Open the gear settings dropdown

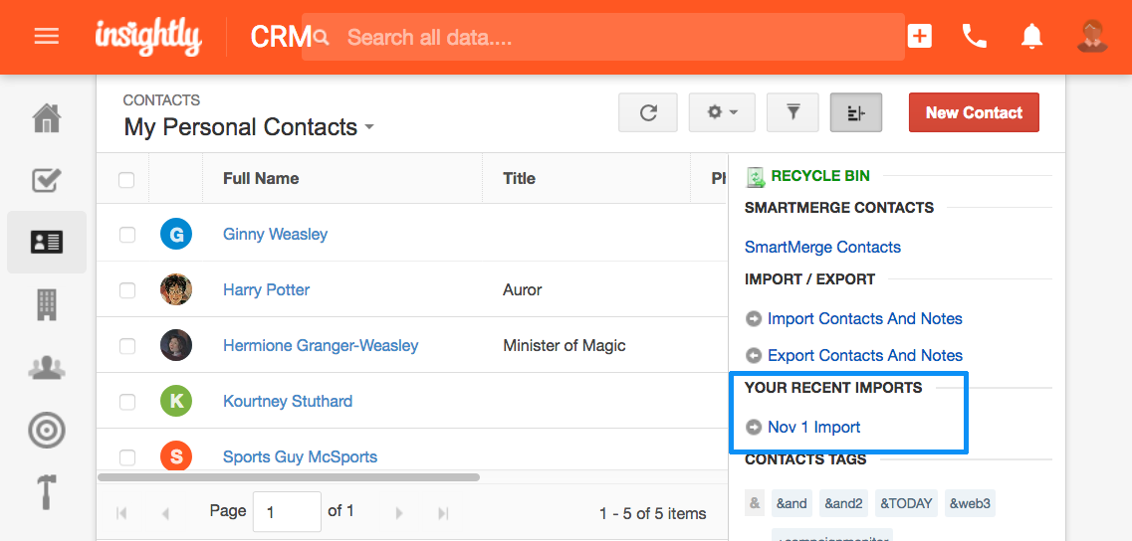click(722, 112)
